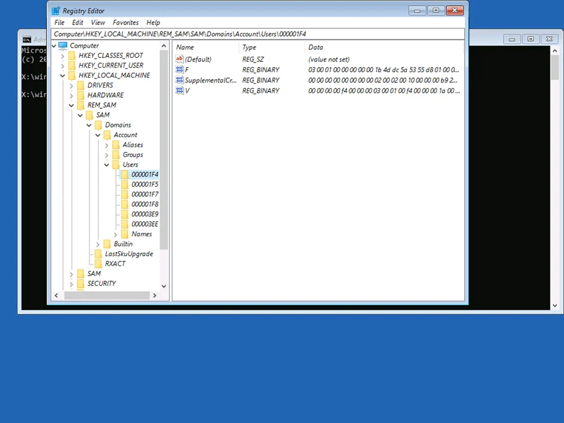The image size is (564, 423).
Task: Select the 000003E9 user key
Action: click(145, 214)
